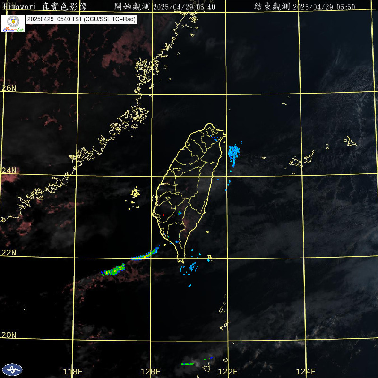Click the 開始觀測 2025/04/29 05:40 start time text
The height and width of the screenshot is (378, 378).
[164, 7]
